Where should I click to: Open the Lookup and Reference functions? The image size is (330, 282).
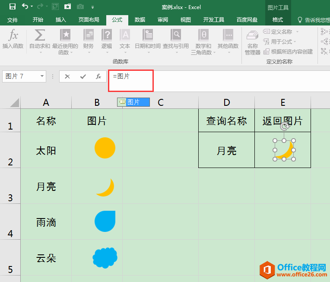[x=175, y=39]
